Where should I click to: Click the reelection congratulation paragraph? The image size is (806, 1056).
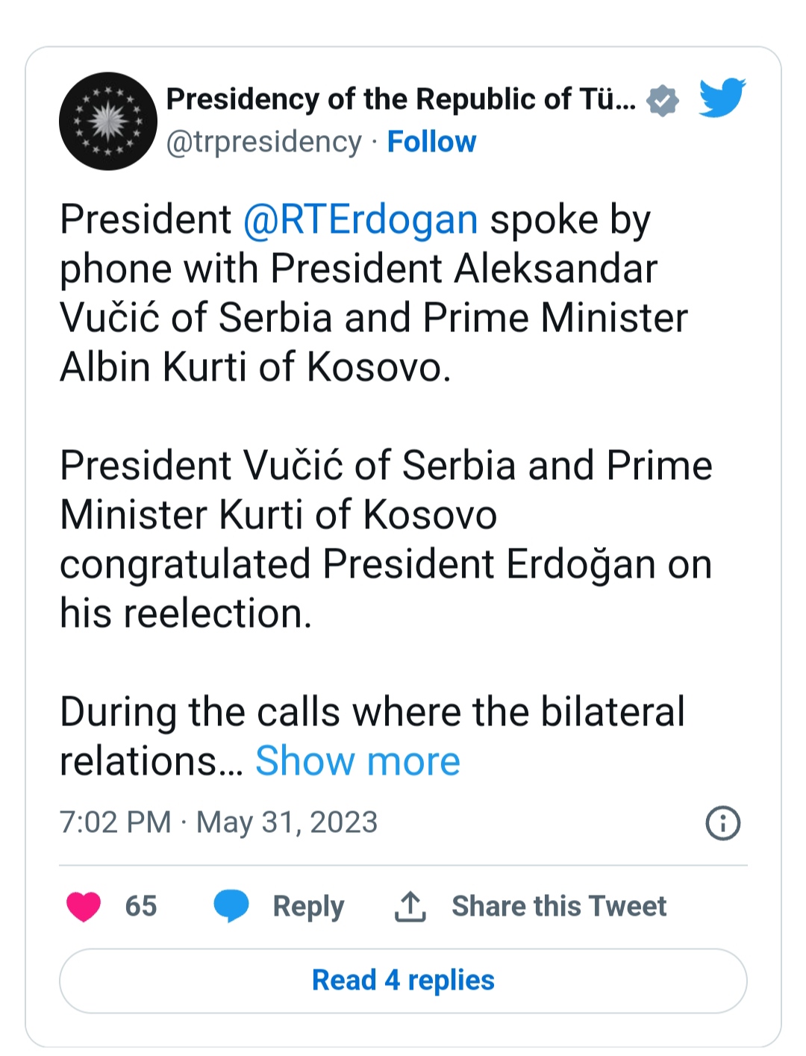[386, 540]
